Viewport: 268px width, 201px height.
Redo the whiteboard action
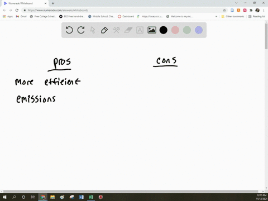click(81, 30)
